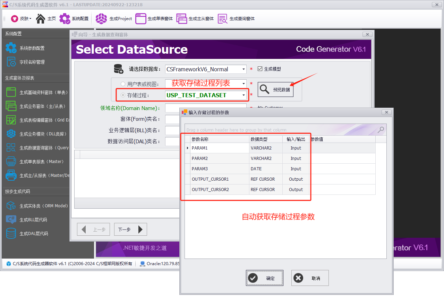Select the PARAM2 row name cell

pos(220,158)
